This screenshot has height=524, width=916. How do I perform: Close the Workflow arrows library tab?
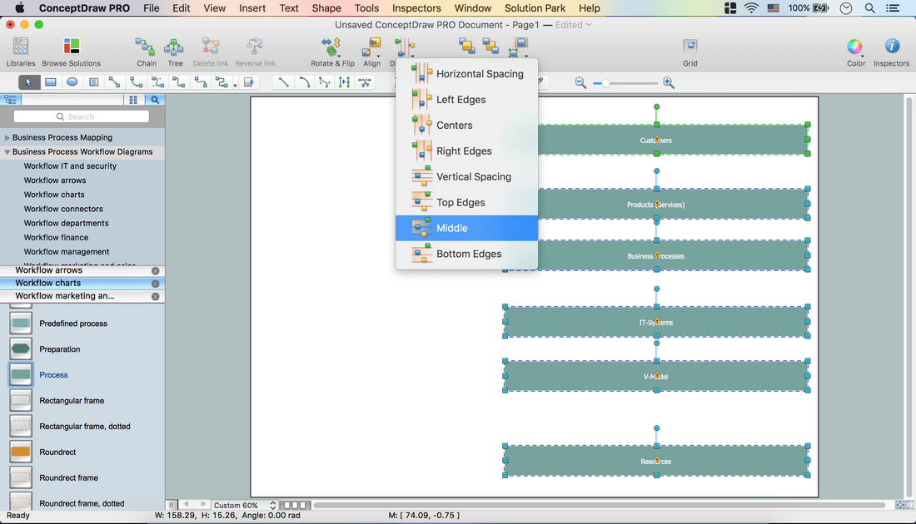coord(155,271)
